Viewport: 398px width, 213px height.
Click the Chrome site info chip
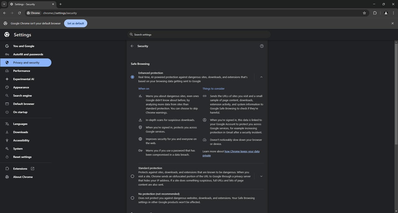pyautogui.click(x=33, y=13)
